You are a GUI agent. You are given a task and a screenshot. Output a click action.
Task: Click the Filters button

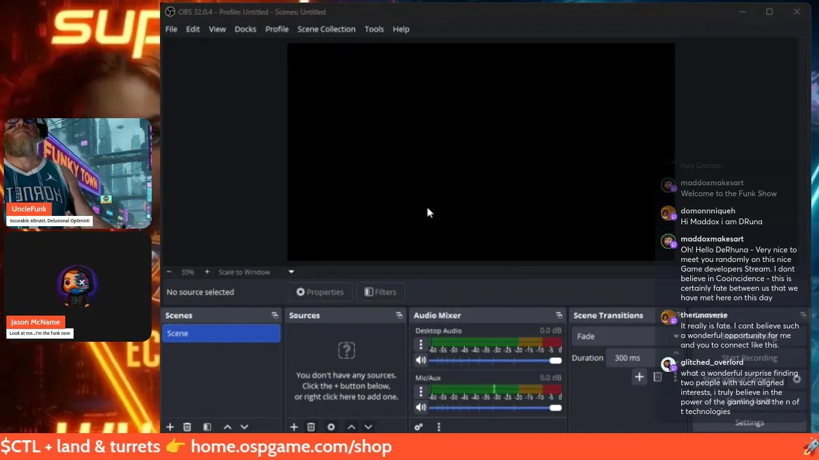click(x=380, y=292)
